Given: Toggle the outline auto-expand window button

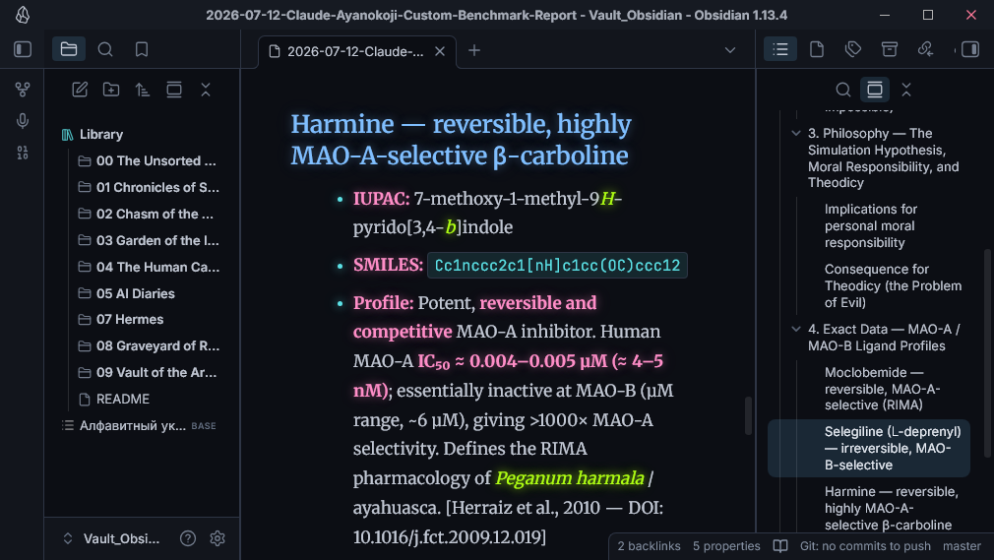Looking at the screenshot, I should point(875,91).
